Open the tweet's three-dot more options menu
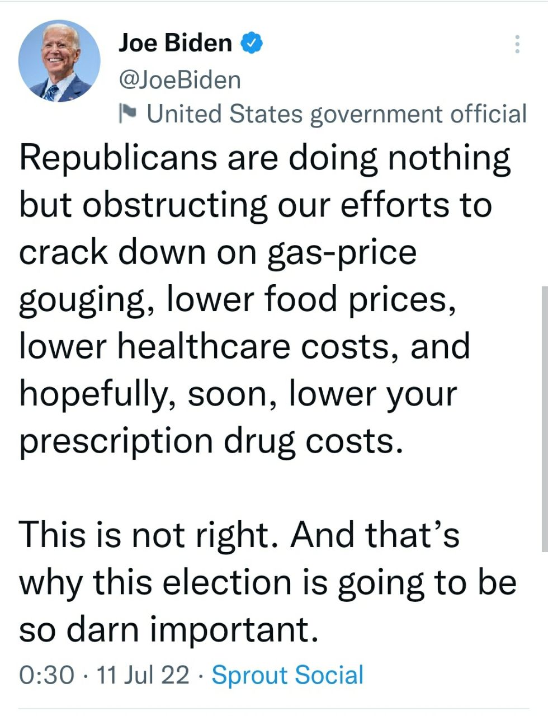Screen dimensions: 548x716 point(517,44)
